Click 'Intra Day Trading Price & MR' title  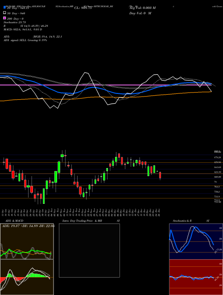point(82,221)
